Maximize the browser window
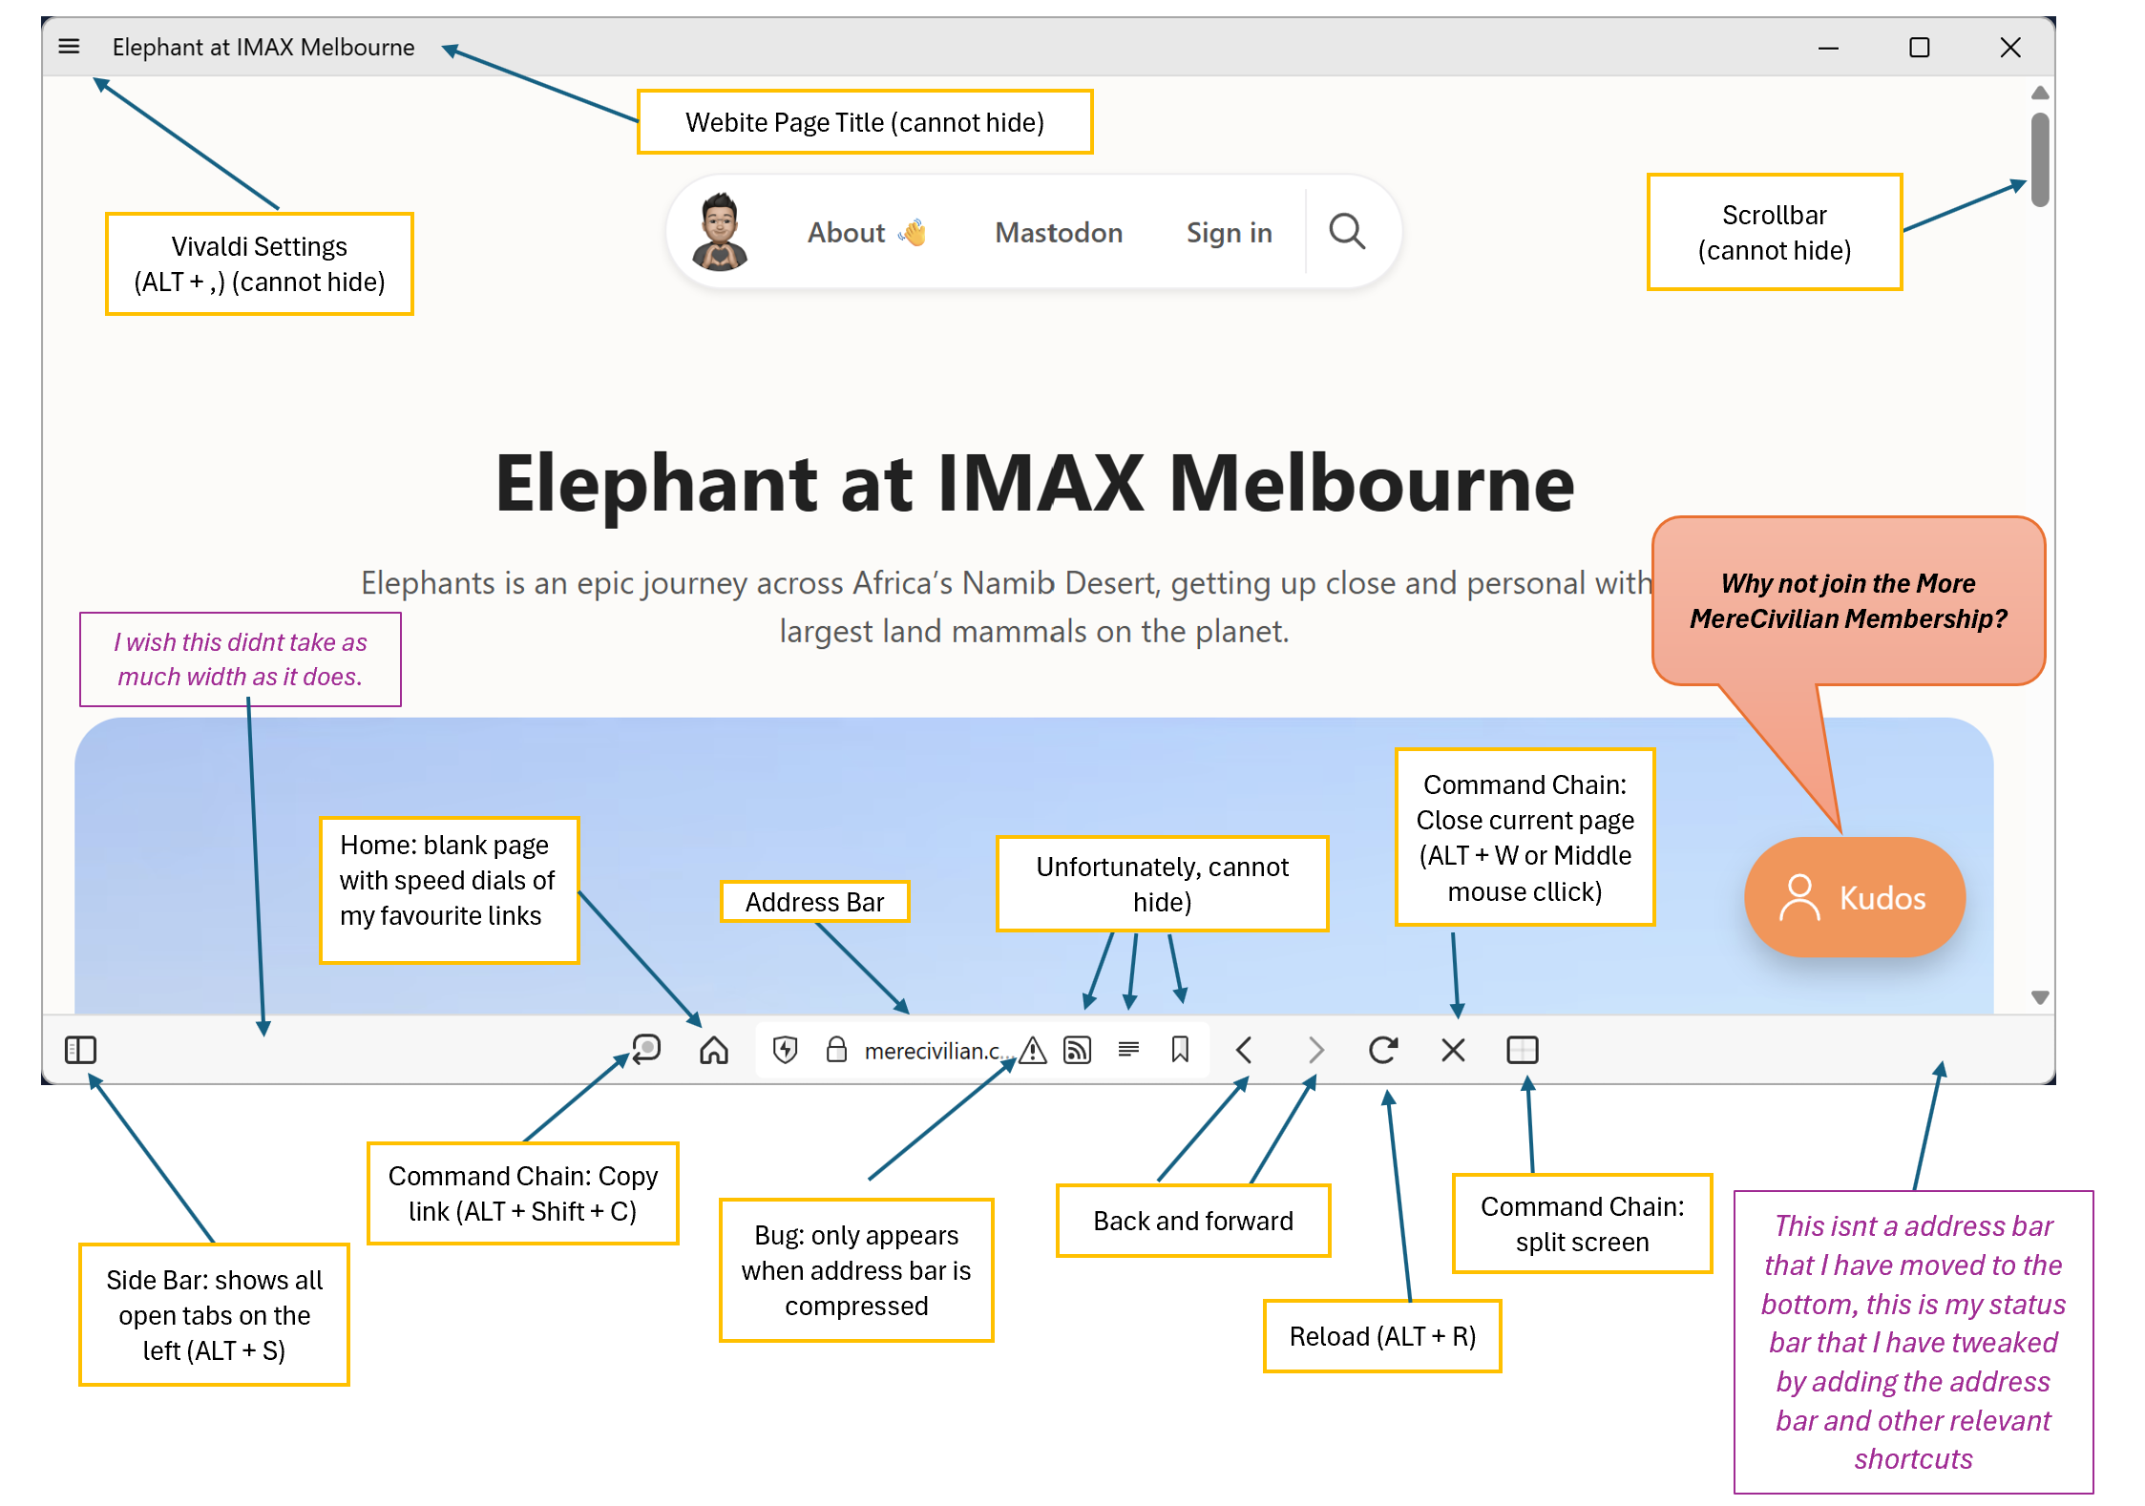 [x=1920, y=47]
